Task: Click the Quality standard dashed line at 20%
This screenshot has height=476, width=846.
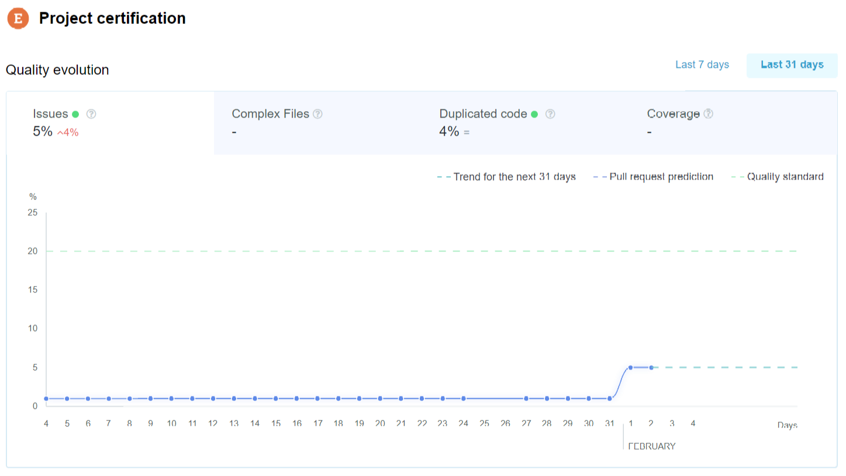Action: point(409,250)
